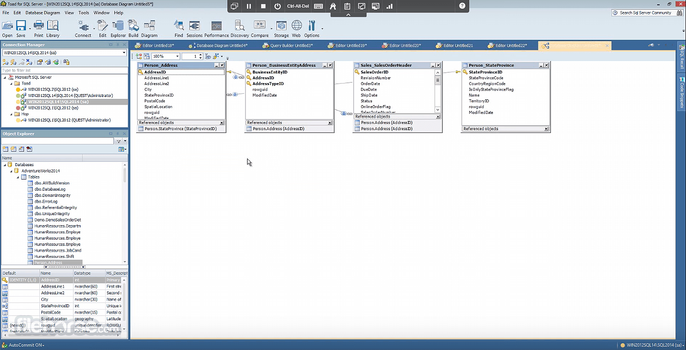This screenshot has width=686, height=350.
Task: Open the Build query tool
Action: pyautogui.click(x=133, y=28)
